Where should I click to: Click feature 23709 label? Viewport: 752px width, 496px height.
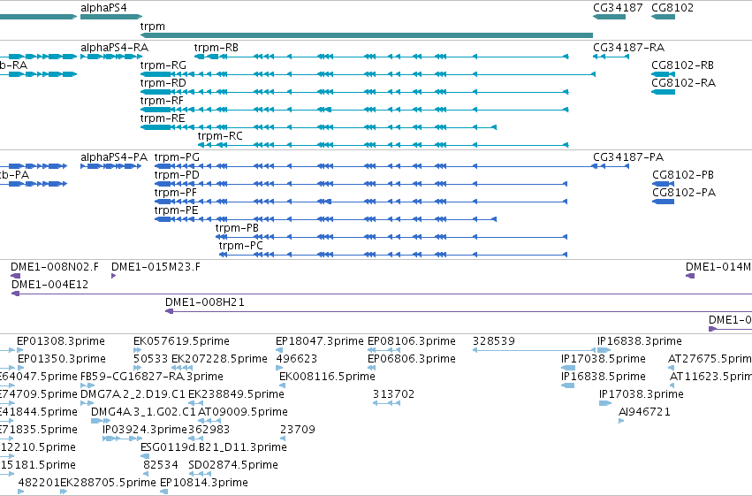[x=297, y=430]
